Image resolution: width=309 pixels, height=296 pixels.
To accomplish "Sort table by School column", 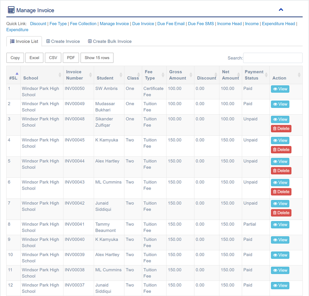I will click(x=42, y=75).
